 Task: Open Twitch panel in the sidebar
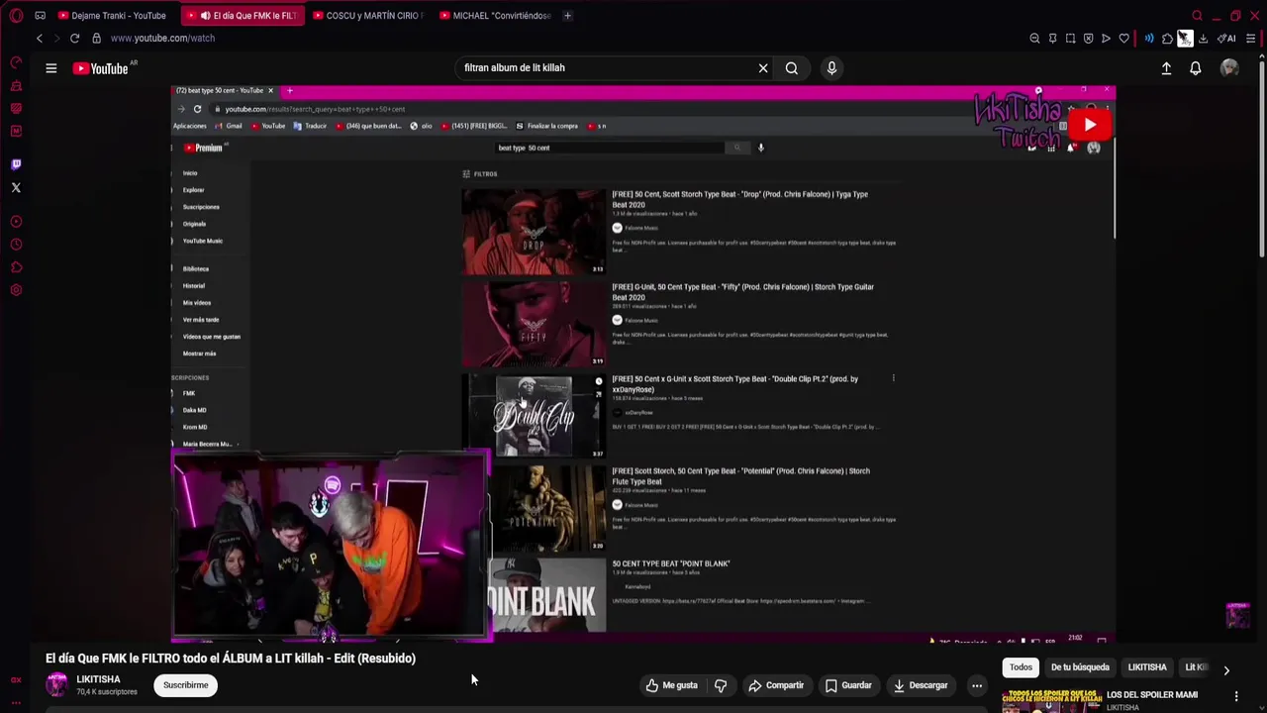[16, 164]
